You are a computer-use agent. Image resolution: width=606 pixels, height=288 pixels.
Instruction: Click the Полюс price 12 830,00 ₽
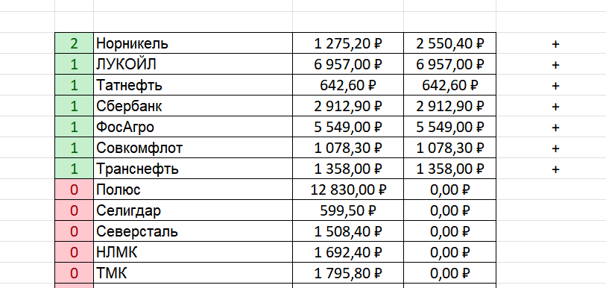click(348, 190)
